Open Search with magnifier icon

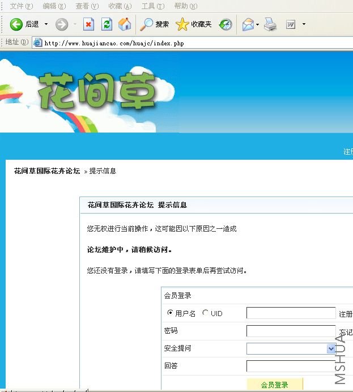click(x=154, y=24)
